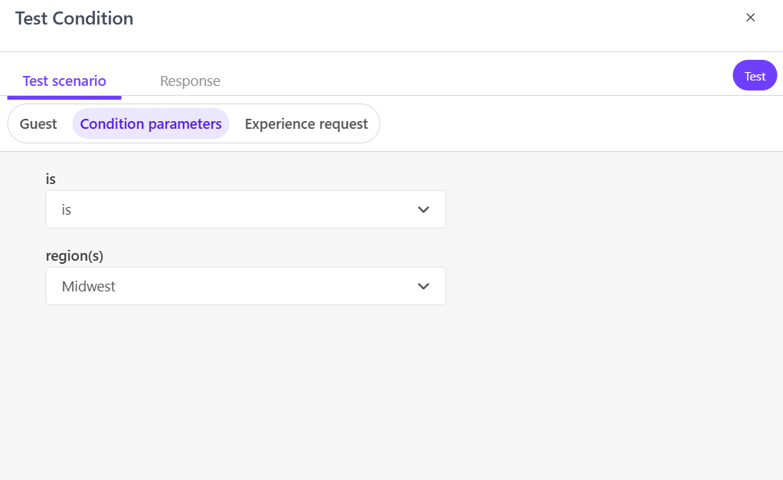Open the region(s) dropdown showing Midwest
783x480 pixels.
tap(245, 285)
